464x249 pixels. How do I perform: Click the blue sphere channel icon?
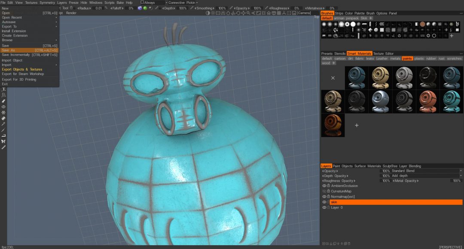click(140, 8)
